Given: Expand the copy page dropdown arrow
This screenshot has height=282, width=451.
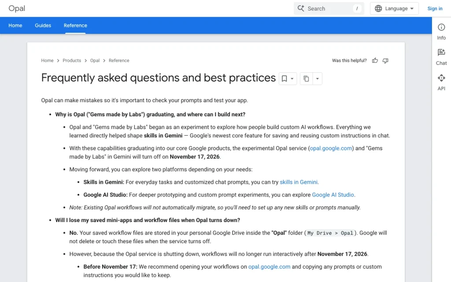Looking at the screenshot, I should (317, 78).
